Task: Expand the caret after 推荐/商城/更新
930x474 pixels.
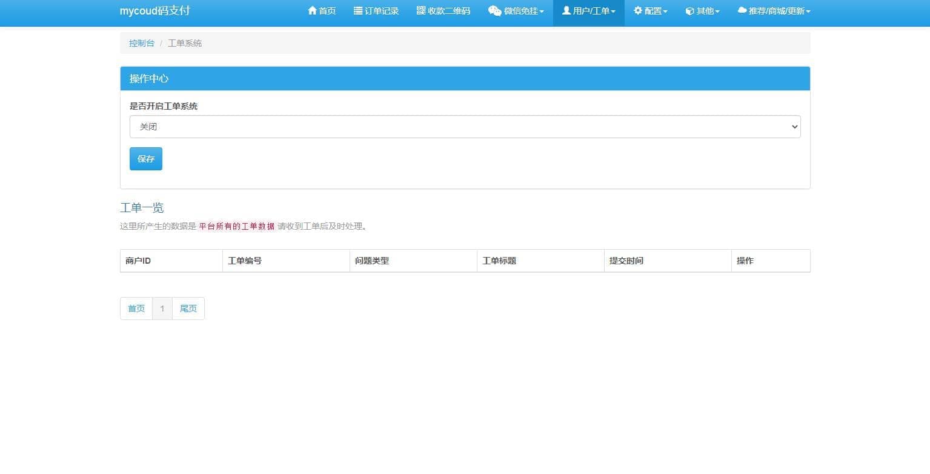Action: click(808, 12)
